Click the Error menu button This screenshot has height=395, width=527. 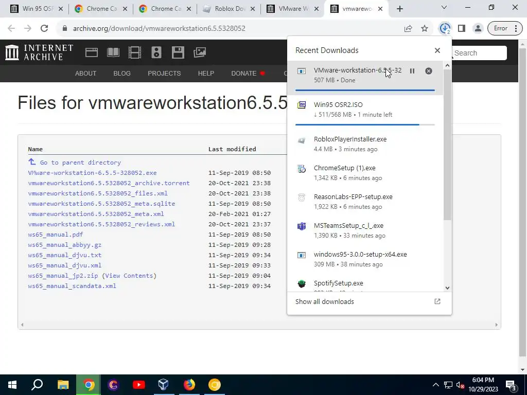505,29
